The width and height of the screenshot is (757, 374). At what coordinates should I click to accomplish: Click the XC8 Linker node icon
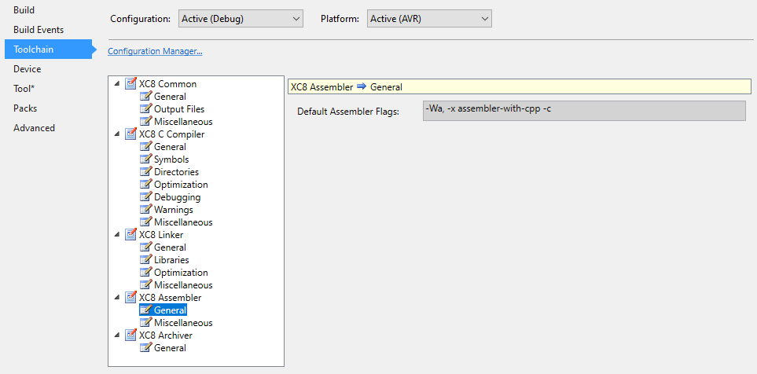click(130, 235)
